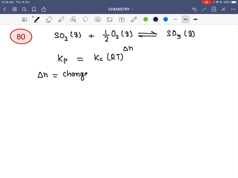The image size is (238, 178).
Task: Tap the handwritten word 'change'
Action: [x=75, y=75]
